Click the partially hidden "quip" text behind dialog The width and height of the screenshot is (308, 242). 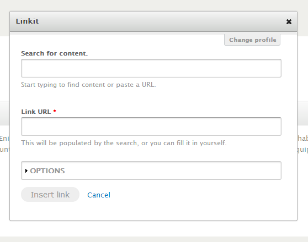(x=302, y=150)
